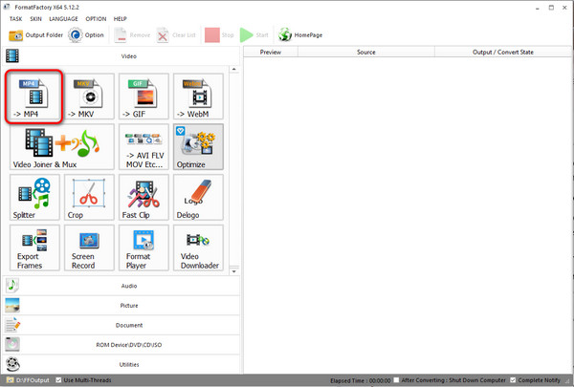Visit HomePage from the toolbar
Screen dimensions: 574x387
click(300, 35)
